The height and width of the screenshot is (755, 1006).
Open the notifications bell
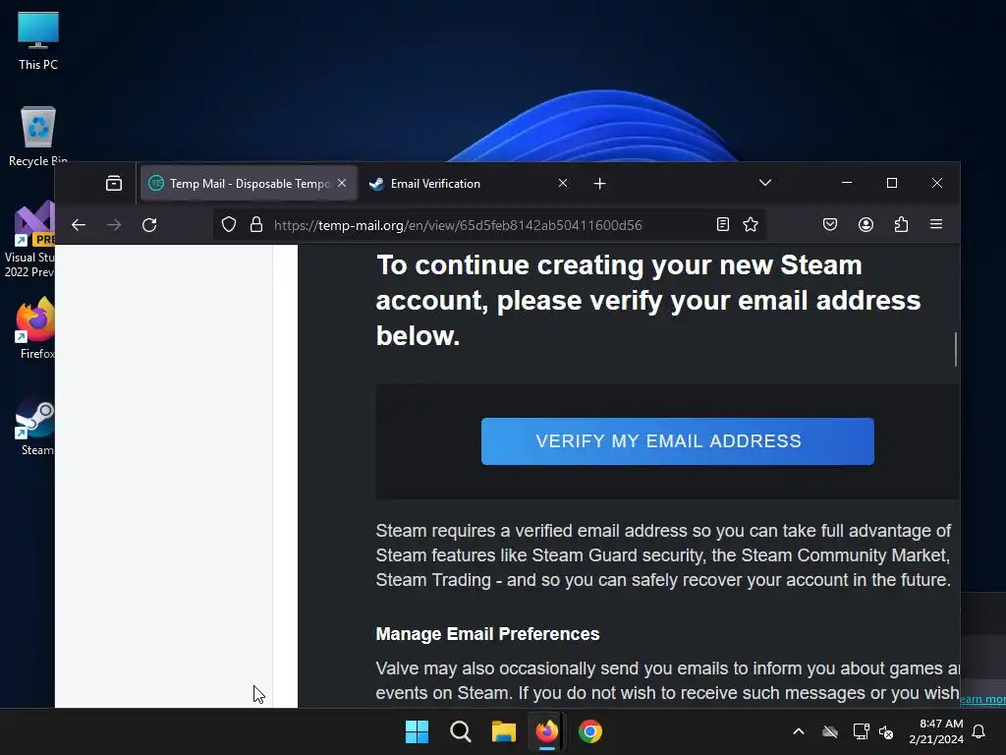(x=978, y=731)
